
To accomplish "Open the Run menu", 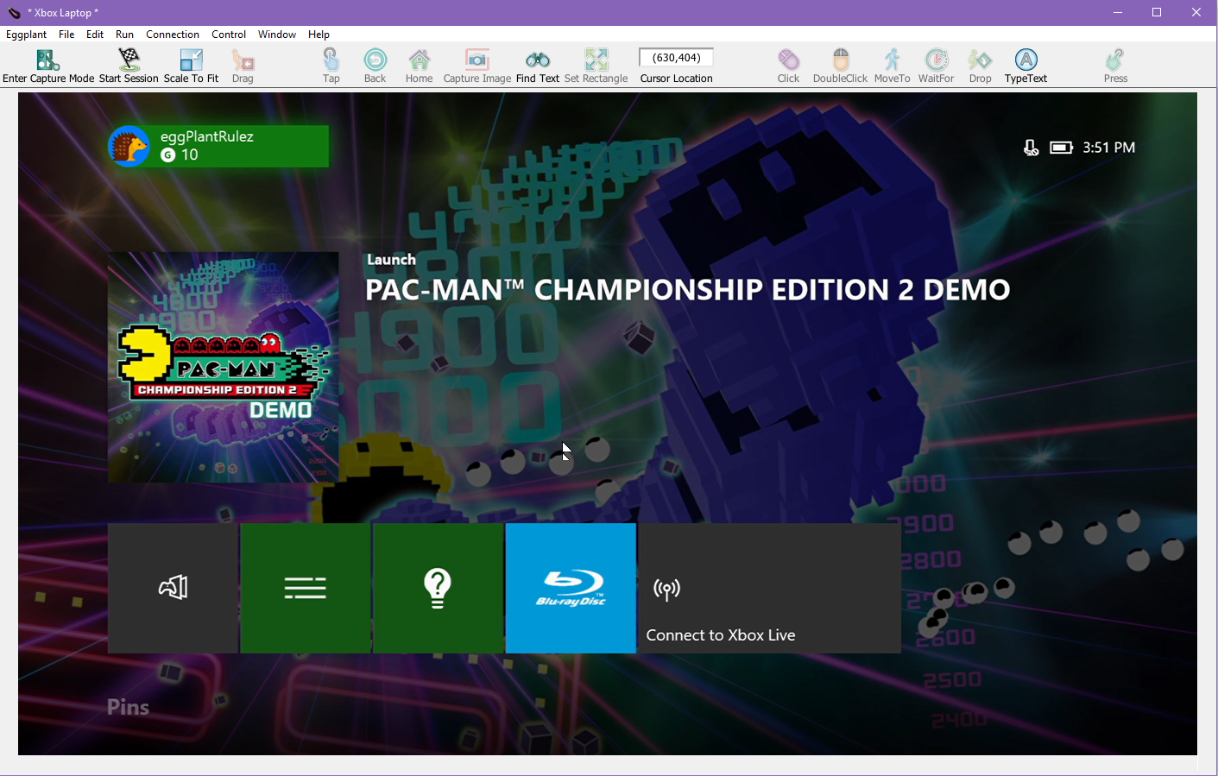I will pos(124,35).
